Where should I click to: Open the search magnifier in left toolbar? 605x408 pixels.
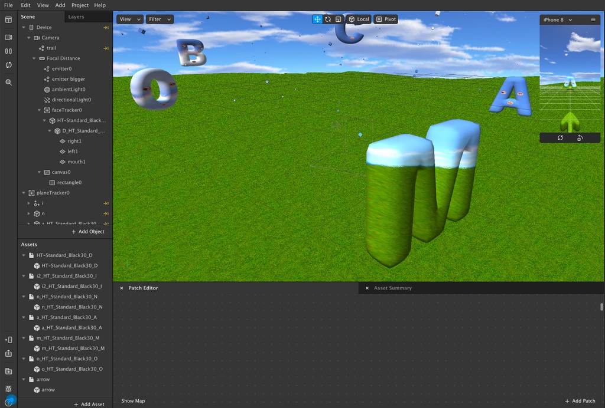(8, 83)
